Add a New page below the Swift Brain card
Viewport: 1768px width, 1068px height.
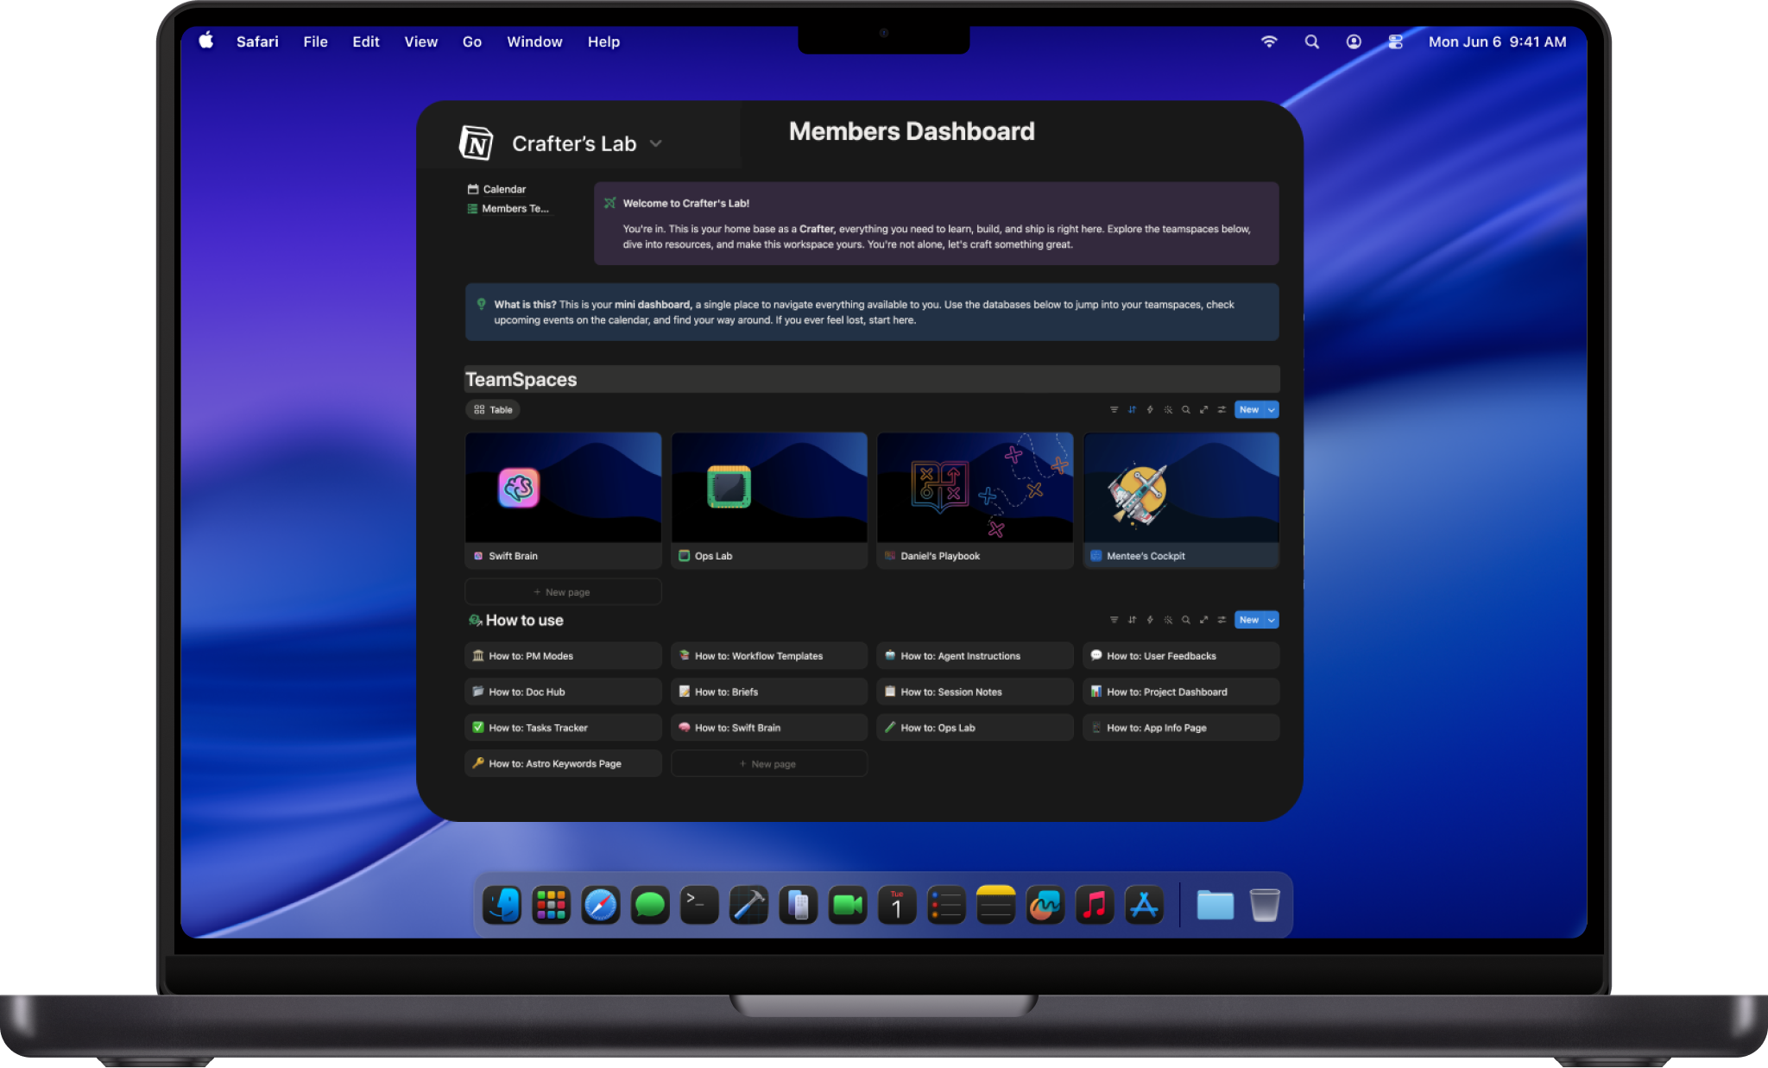click(563, 592)
